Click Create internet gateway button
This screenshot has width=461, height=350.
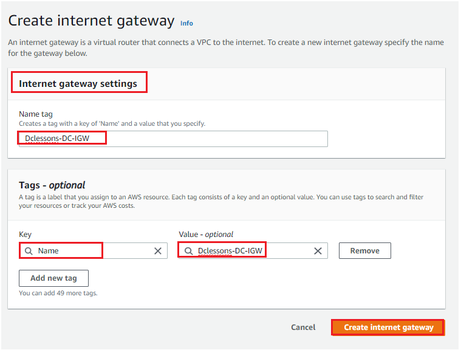[388, 328]
